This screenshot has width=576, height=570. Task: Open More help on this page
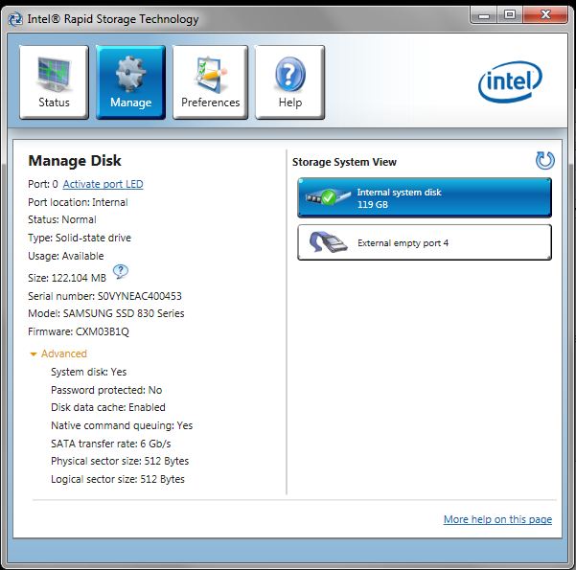tap(497, 519)
